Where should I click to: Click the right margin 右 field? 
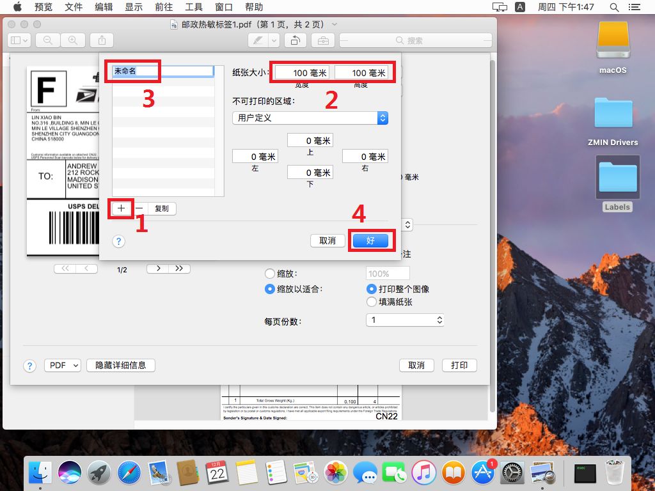tap(365, 157)
